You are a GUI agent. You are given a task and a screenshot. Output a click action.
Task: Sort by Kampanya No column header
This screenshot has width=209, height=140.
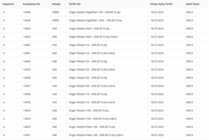click(31, 4)
